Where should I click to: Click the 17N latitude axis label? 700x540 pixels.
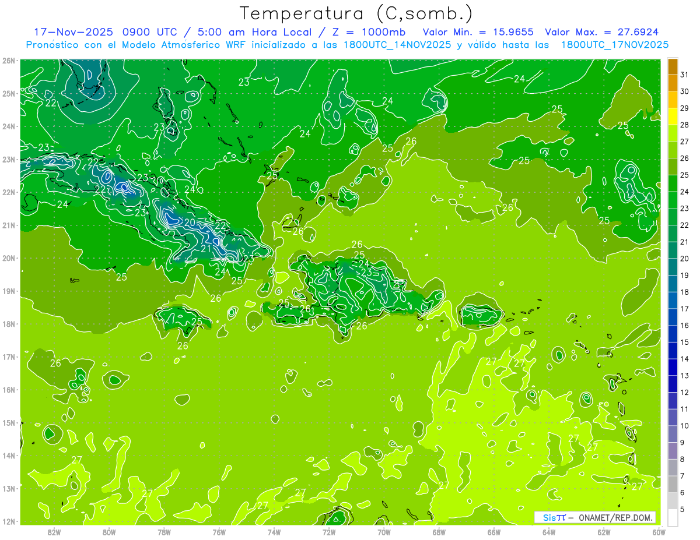click(x=9, y=357)
